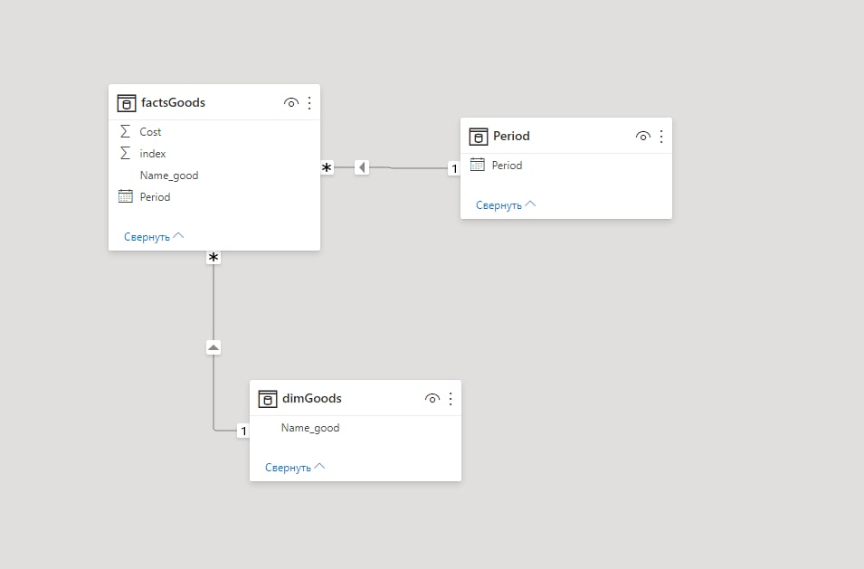Select Name_good field in factsGoods
This screenshot has width=864, height=569.
coord(214,175)
